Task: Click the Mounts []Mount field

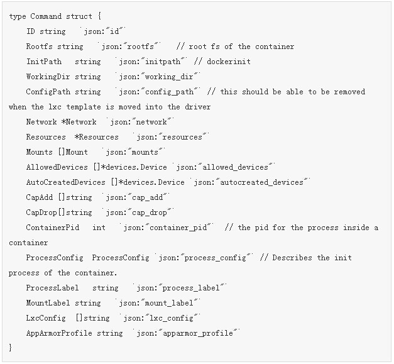Action: point(57,152)
